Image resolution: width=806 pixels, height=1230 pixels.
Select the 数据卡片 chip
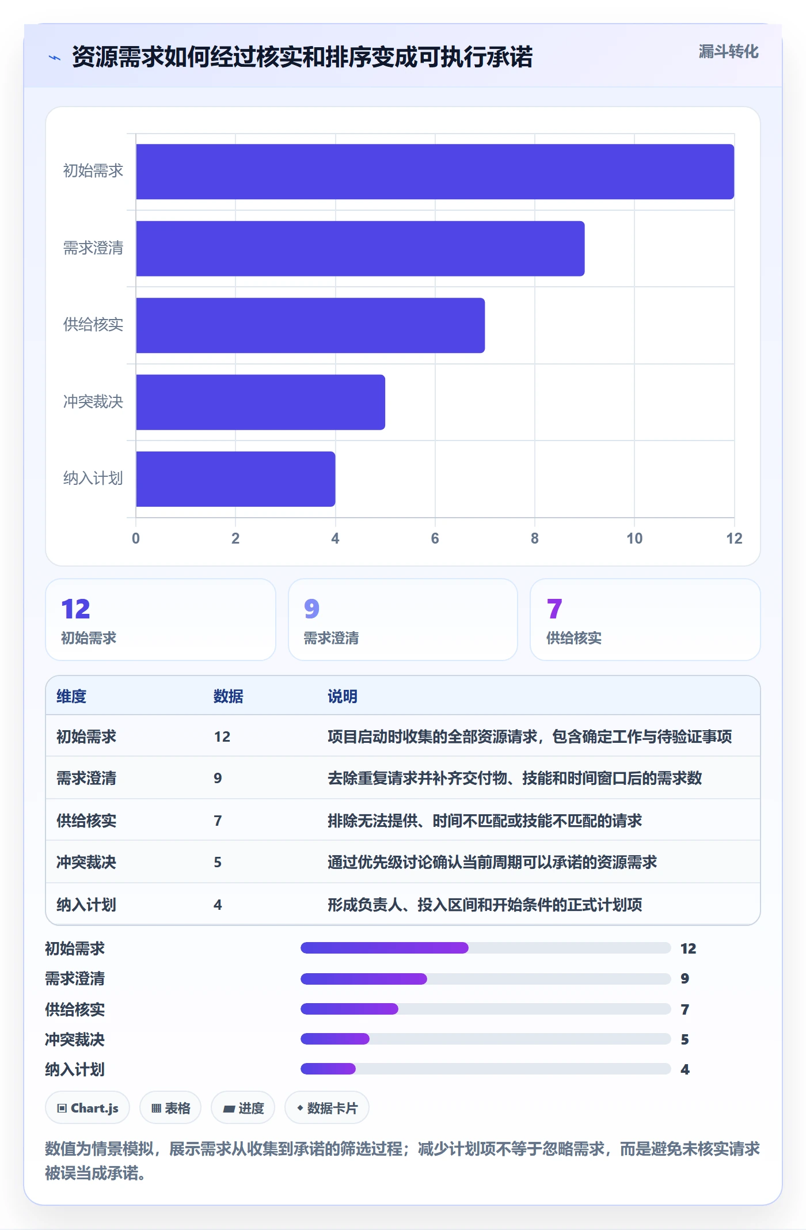tap(327, 1107)
